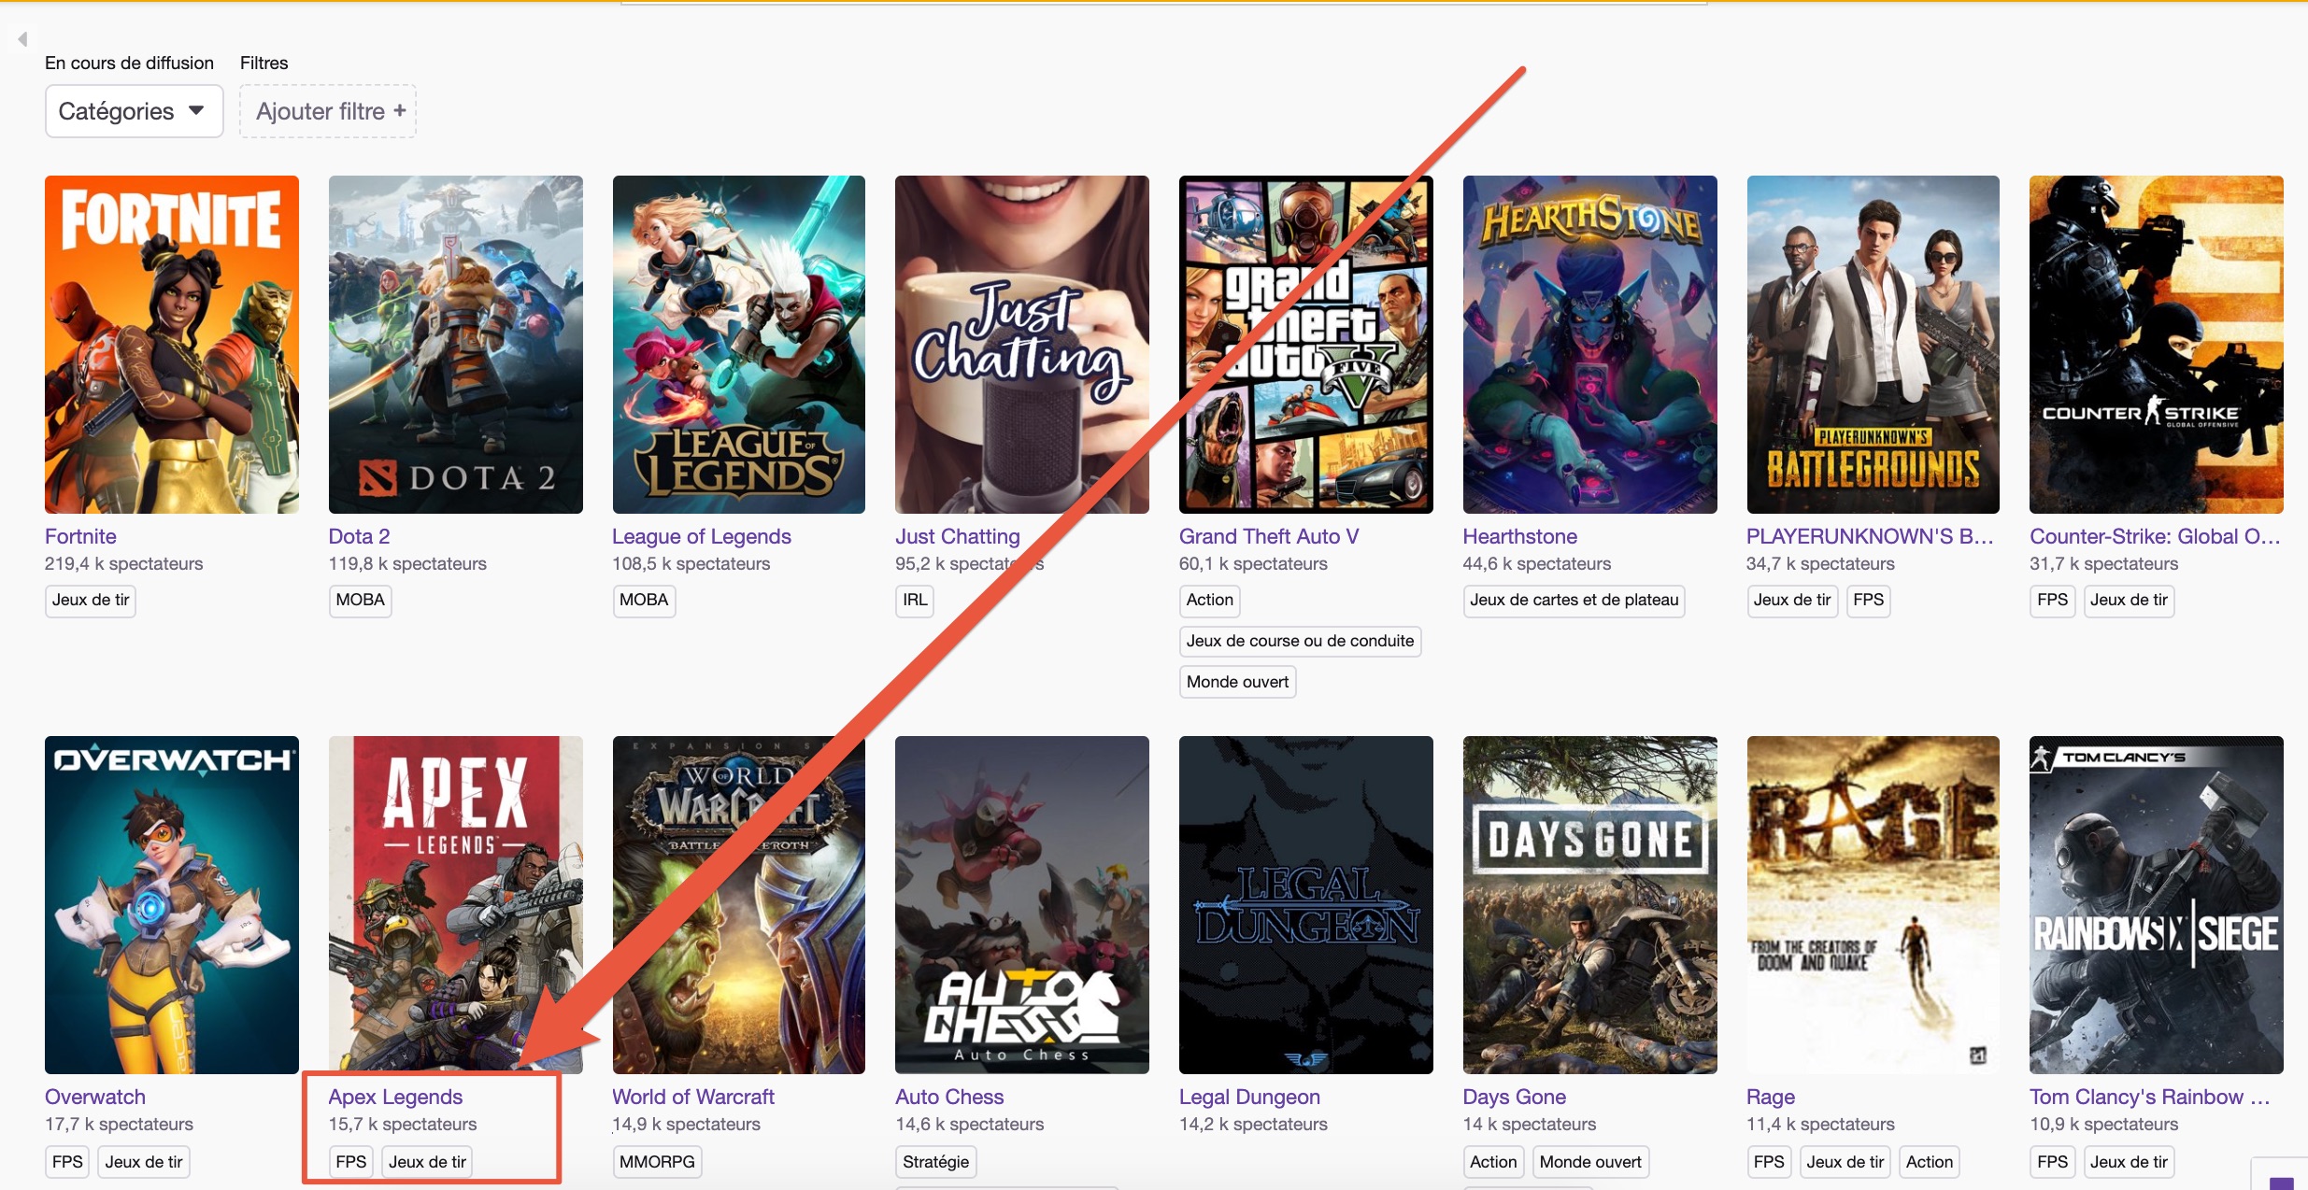
Task: Select the Dota 2 box art
Action: [x=456, y=345]
